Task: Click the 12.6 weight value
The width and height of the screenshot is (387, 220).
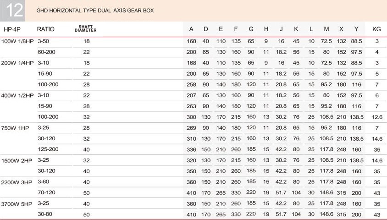Action: click(x=377, y=117)
